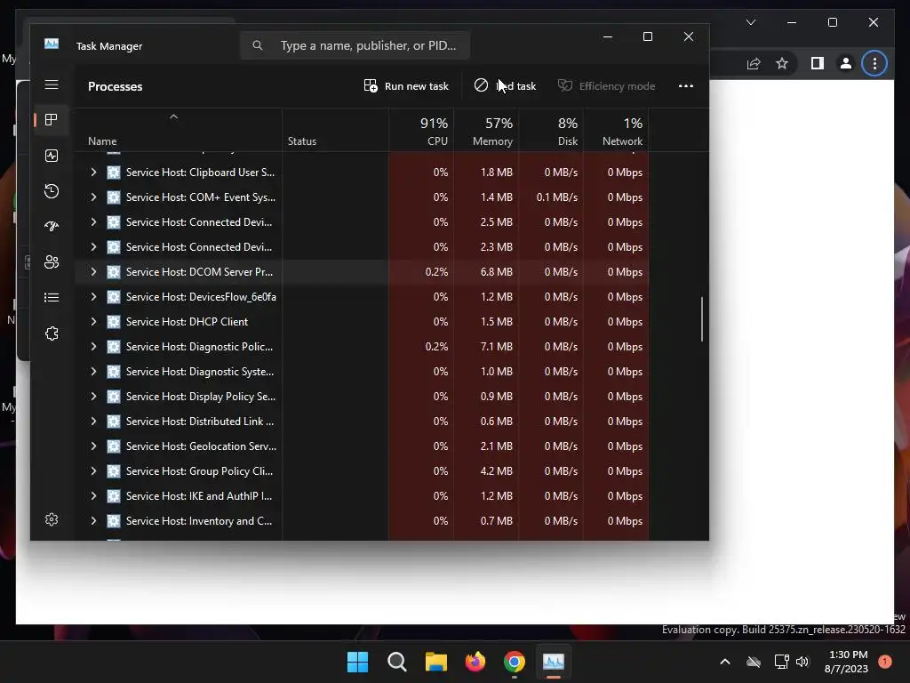Select Service Host: Distributed Link ... row
The width and height of the screenshot is (910, 683).
coord(363,422)
